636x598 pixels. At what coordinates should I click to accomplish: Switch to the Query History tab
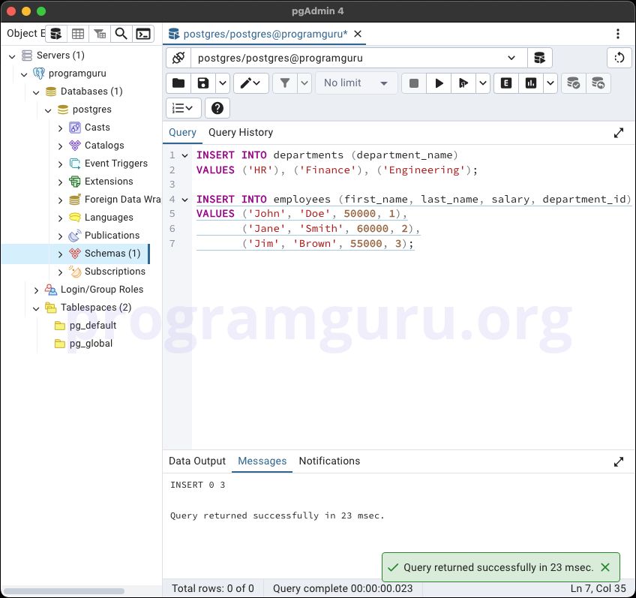click(241, 133)
